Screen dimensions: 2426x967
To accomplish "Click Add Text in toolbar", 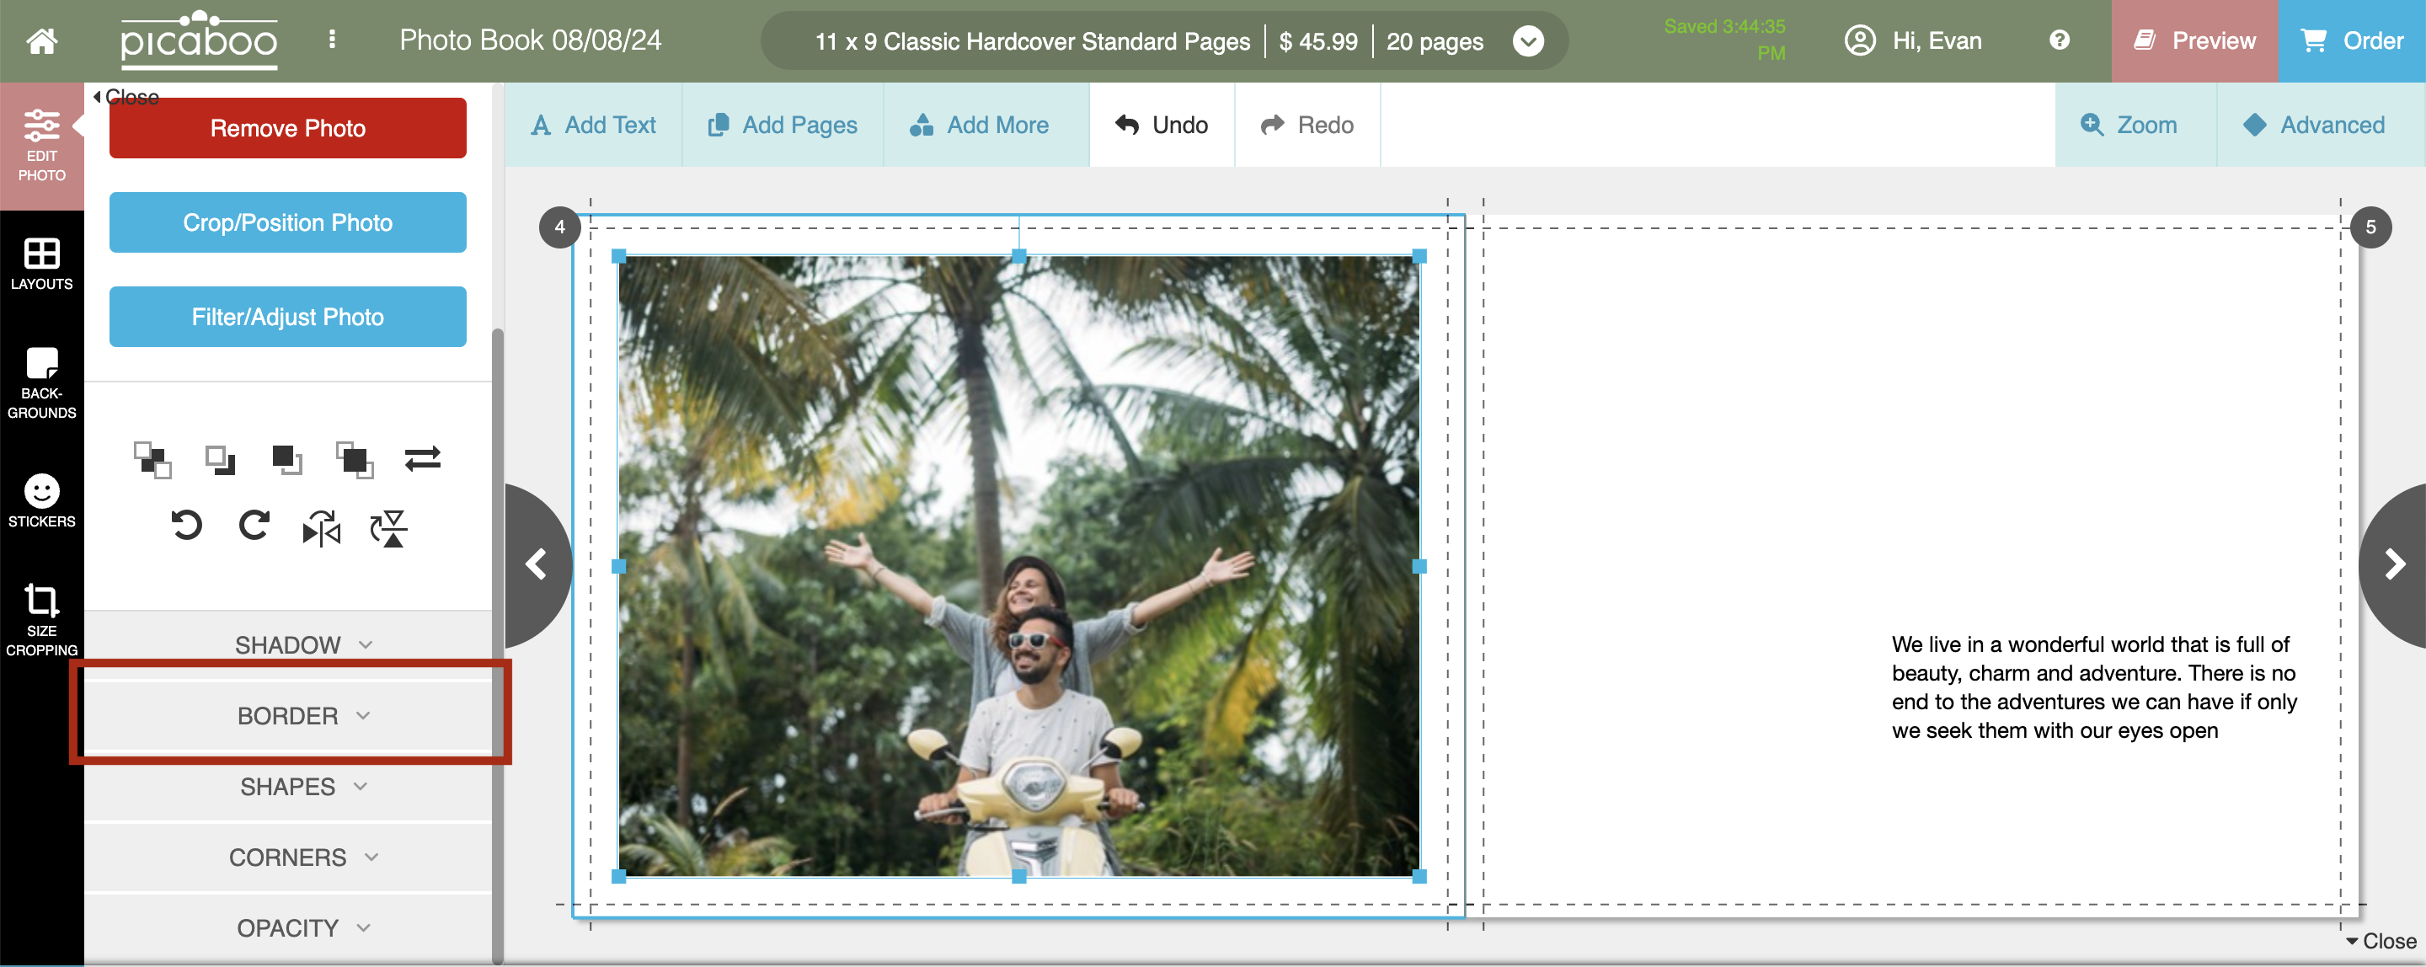I will pos(593,126).
